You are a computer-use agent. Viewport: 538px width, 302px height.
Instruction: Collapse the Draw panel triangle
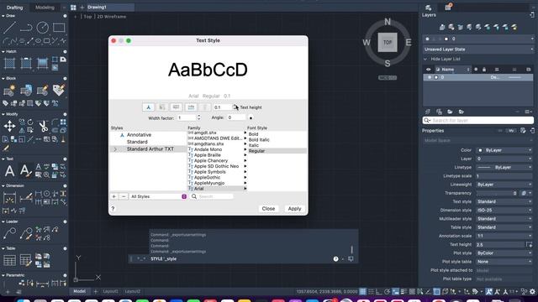pyautogui.click(x=3, y=16)
